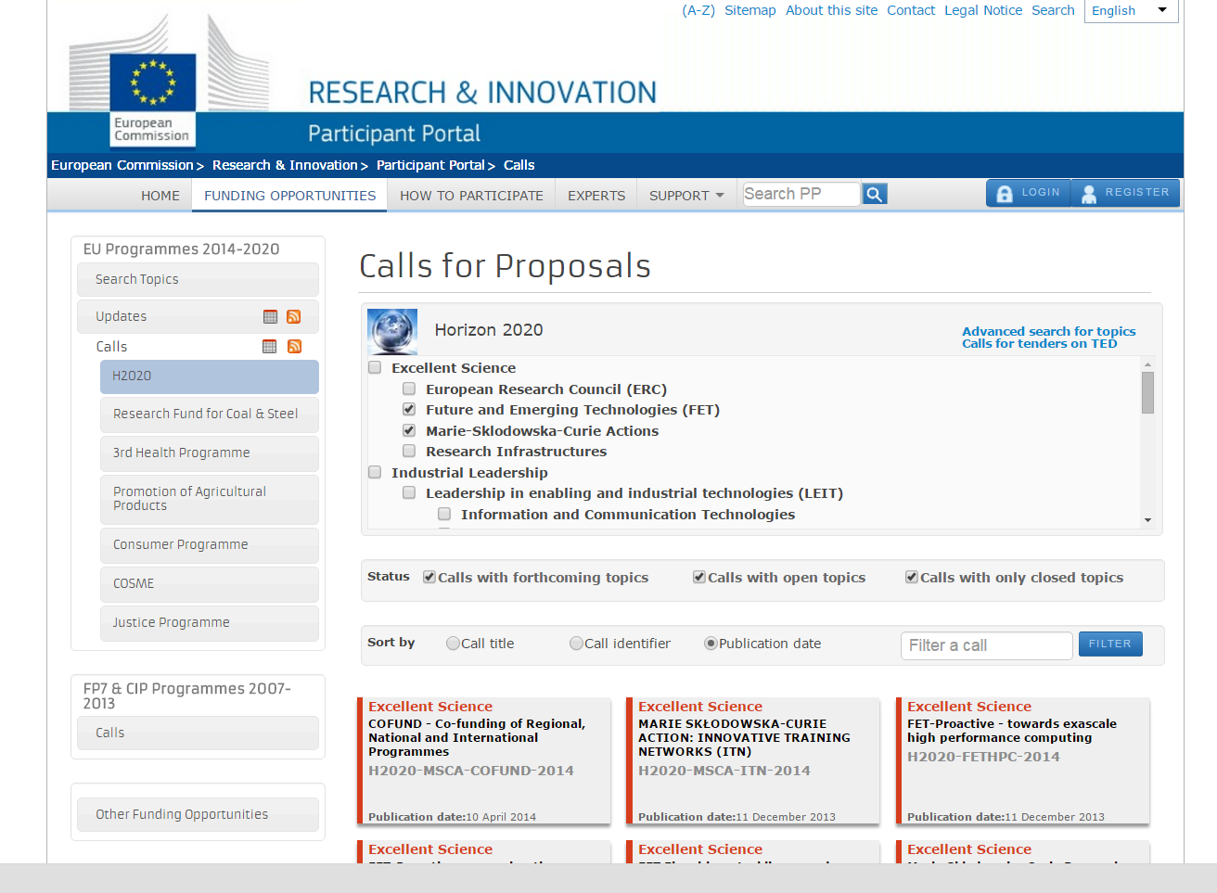Screen dimensions: 1217x893
Task: Open the Legal Notice link
Action: click(x=983, y=10)
